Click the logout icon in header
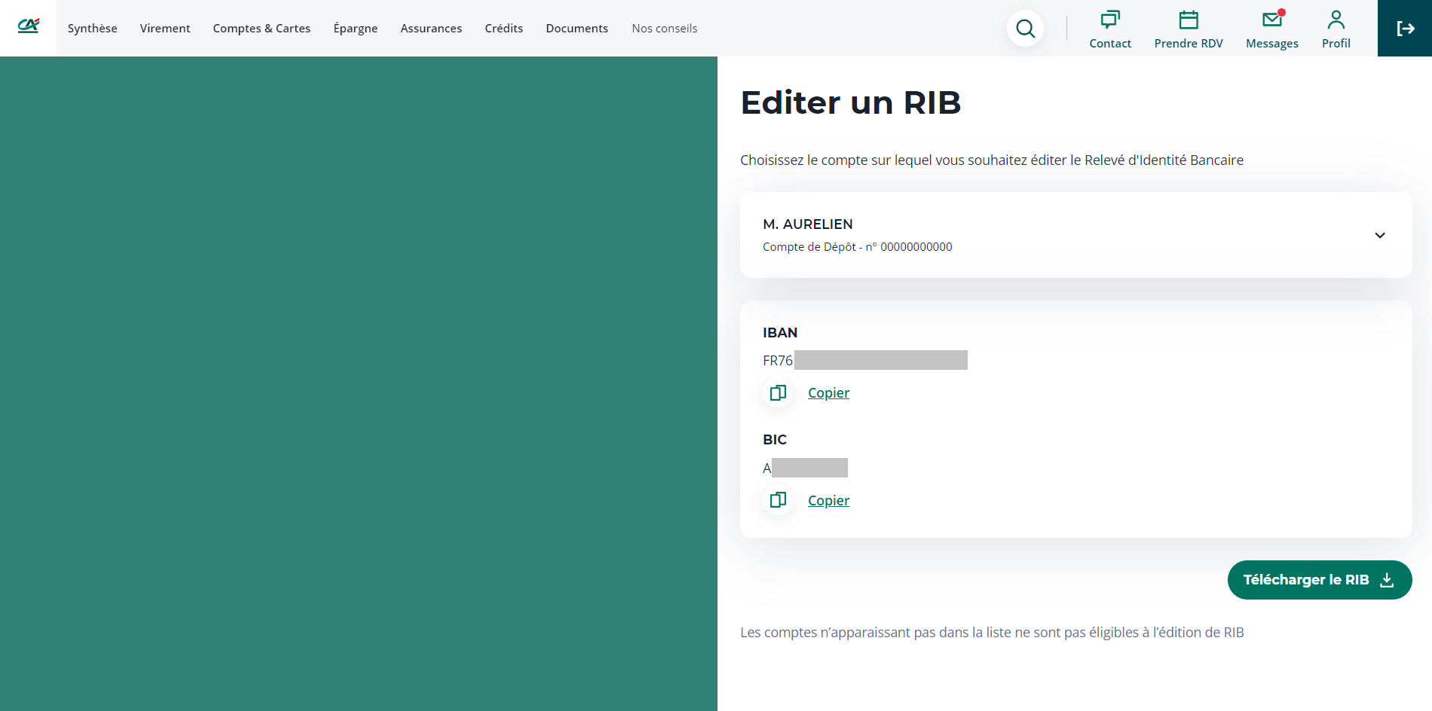The width and height of the screenshot is (1432, 711). point(1404,29)
